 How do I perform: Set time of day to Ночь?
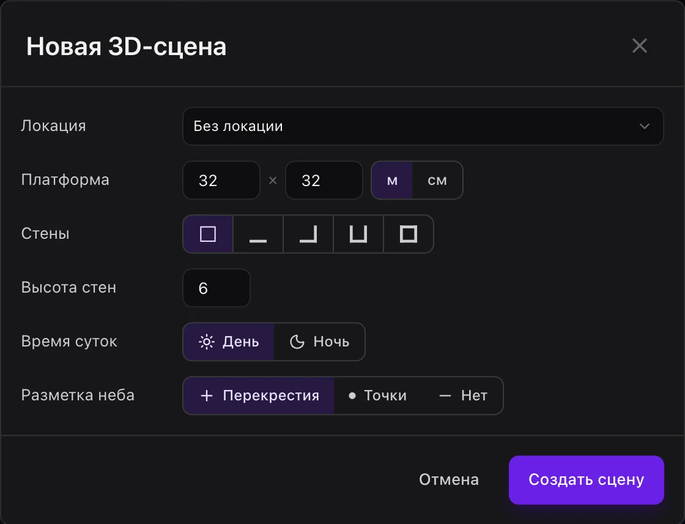click(319, 342)
